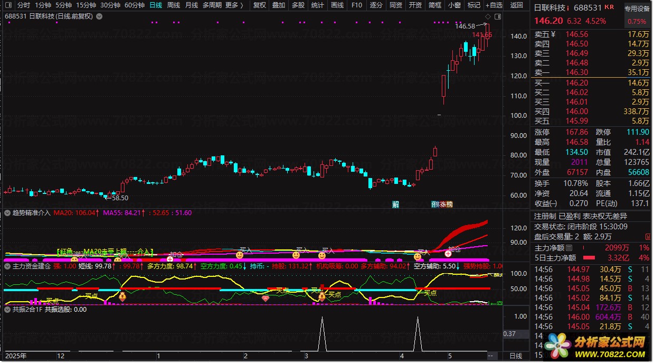
Task: Click the 解 marker icon under chart
Action: tap(396, 204)
